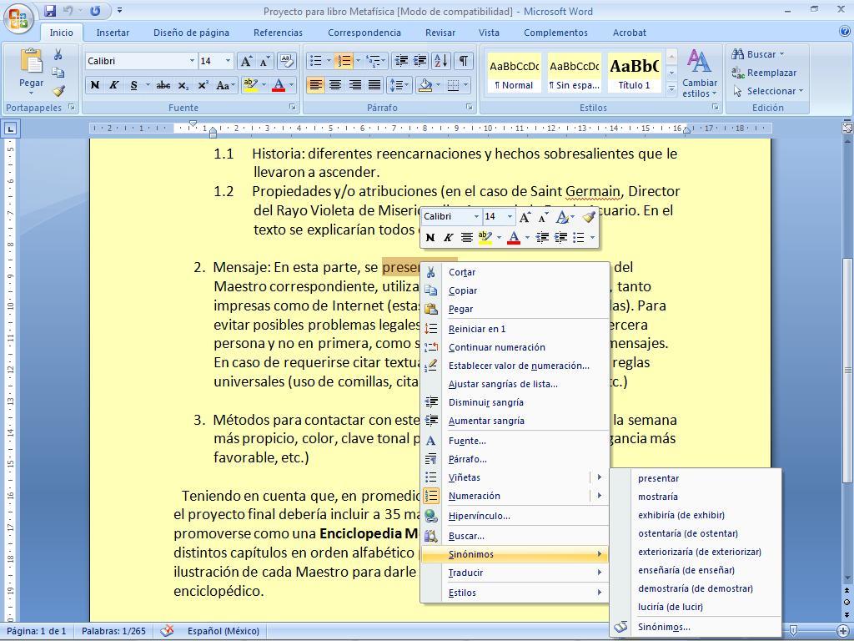This screenshot has width=854, height=641.
Task: Toggle centered alignment in the ribbon
Action: 334,85
